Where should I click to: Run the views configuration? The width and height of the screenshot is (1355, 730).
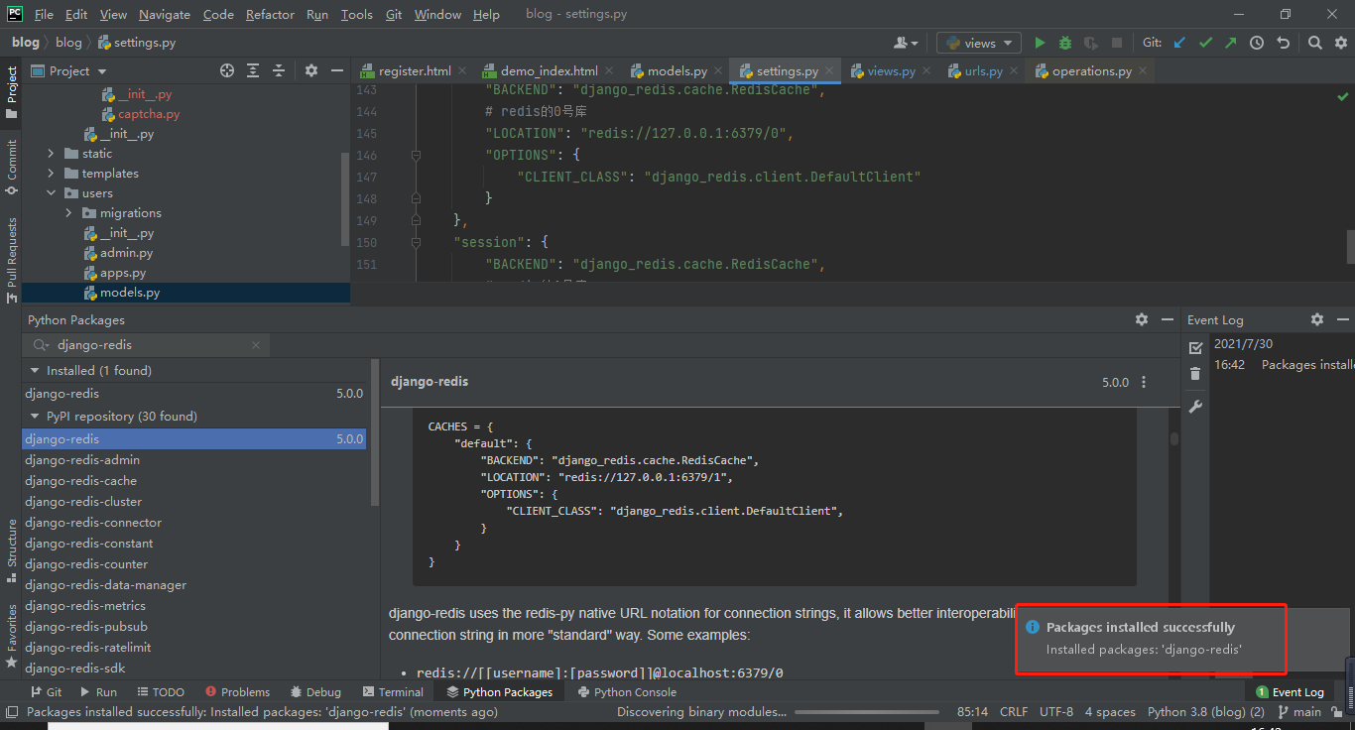tap(1040, 43)
